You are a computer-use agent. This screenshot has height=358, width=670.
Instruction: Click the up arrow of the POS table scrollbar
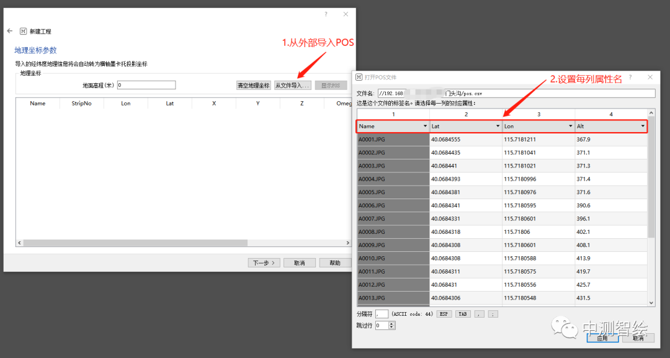tap(651, 114)
